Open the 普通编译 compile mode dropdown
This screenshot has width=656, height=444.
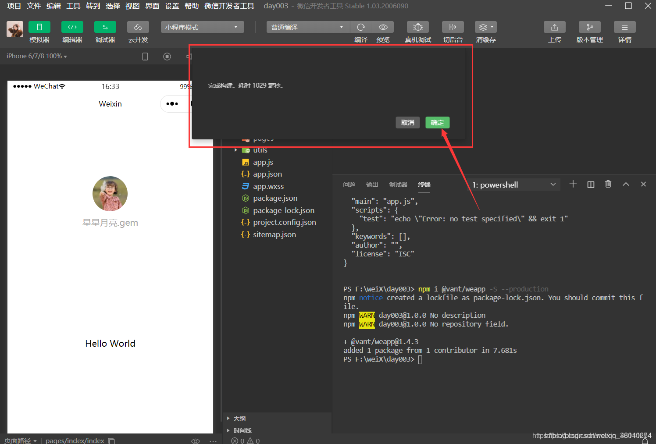(x=308, y=27)
